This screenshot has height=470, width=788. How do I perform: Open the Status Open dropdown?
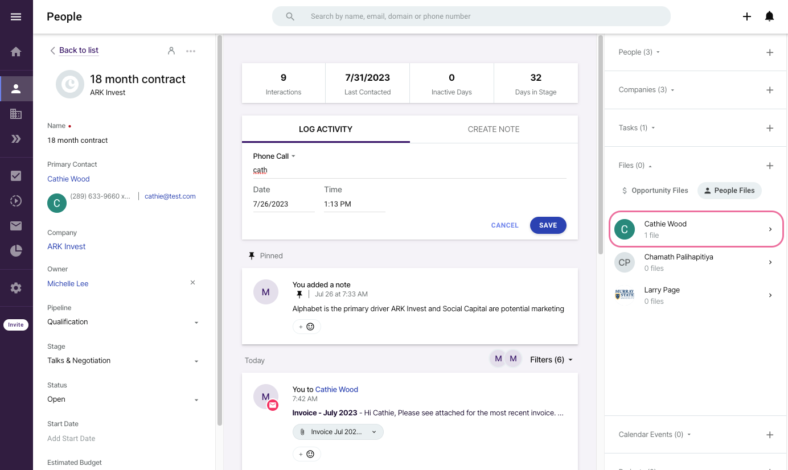click(x=123, y=399)
